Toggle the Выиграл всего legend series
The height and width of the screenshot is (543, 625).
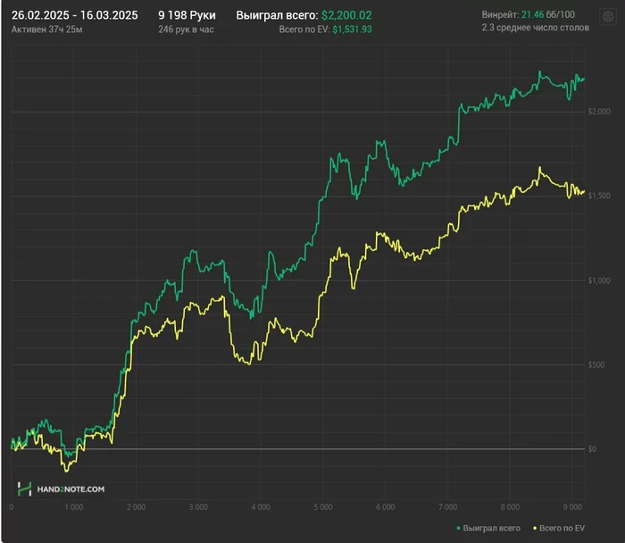pyautogui.click(x=488, y=528)
